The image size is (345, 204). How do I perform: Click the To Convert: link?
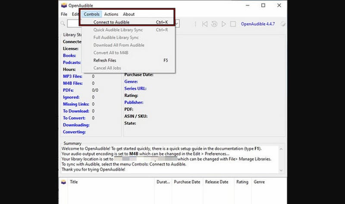click(x=74, y=118)
